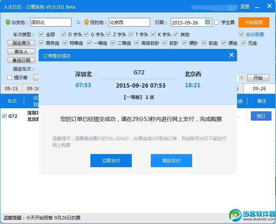Image resolution: width=276 pixels, height=224 pixels.
Task: Pay now with 立即支付 button
Action: click(111, 161)
